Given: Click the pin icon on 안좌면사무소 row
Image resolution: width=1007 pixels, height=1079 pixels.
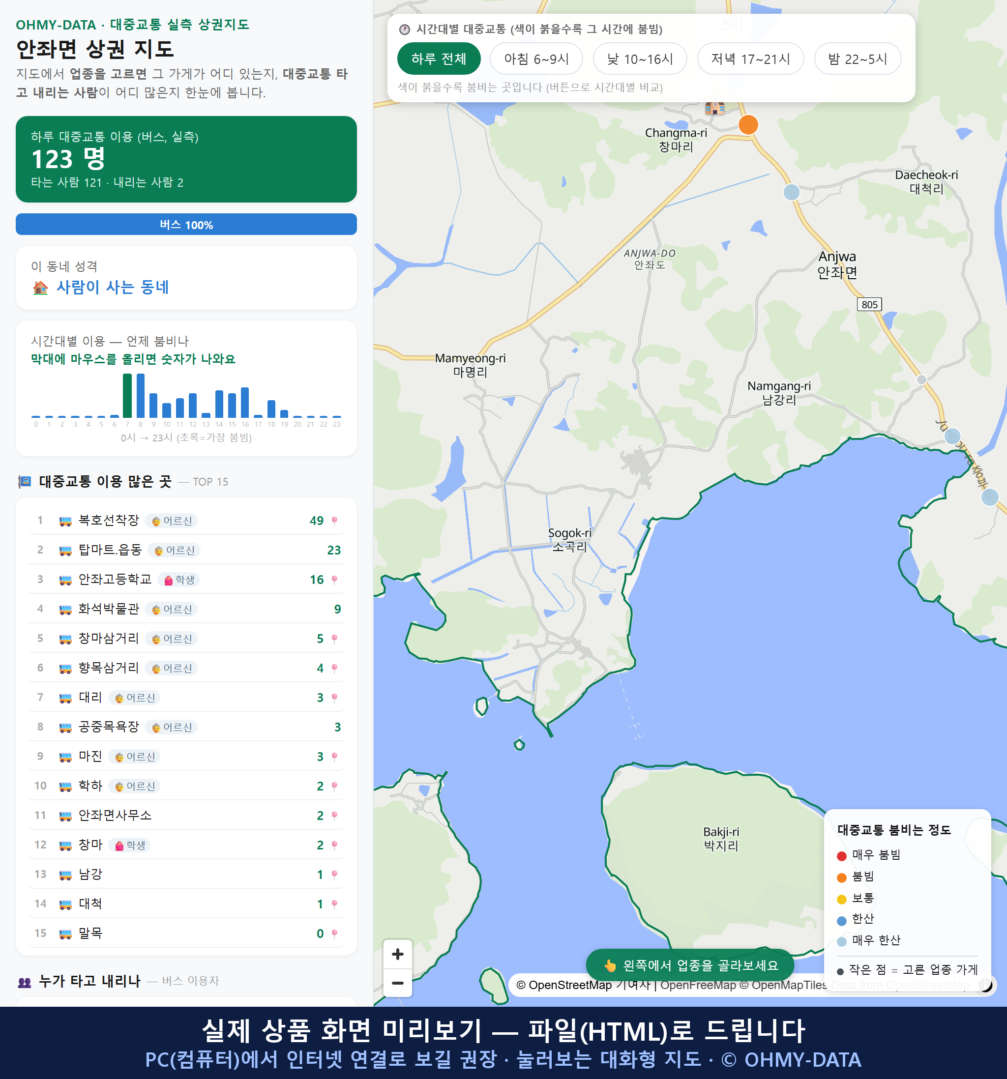Looking at the screenshot, I should (334, 816).
